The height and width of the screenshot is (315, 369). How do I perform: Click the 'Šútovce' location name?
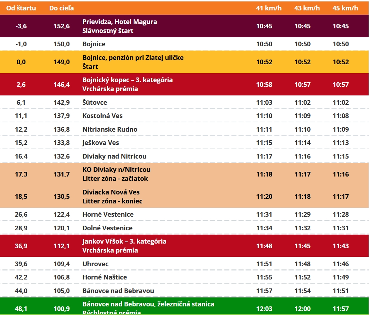coord(95,103)
